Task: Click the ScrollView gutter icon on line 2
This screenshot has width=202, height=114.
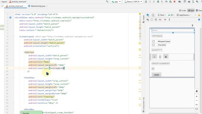Action: pyautogui.click(x=10, y=17)
